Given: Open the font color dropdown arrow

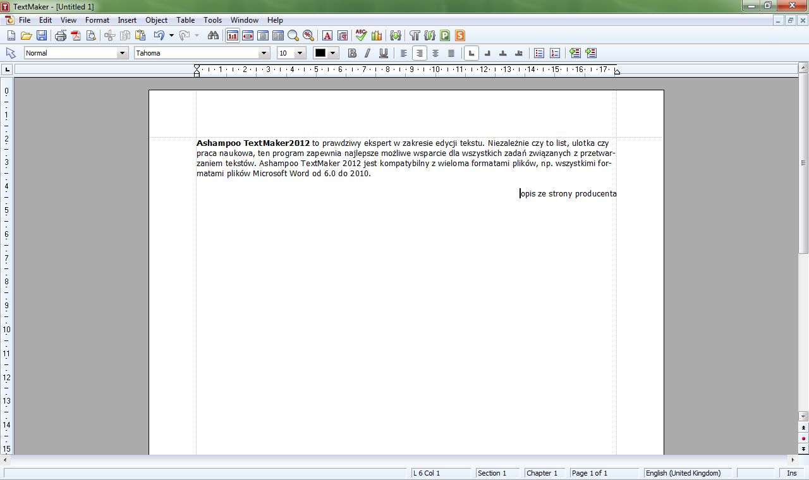Looking at the screenshot, I should (x=333, y=53).
